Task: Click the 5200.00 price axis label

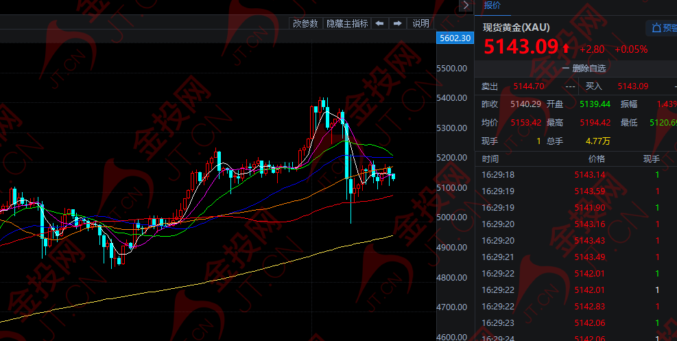Action: tap(452, 158)
